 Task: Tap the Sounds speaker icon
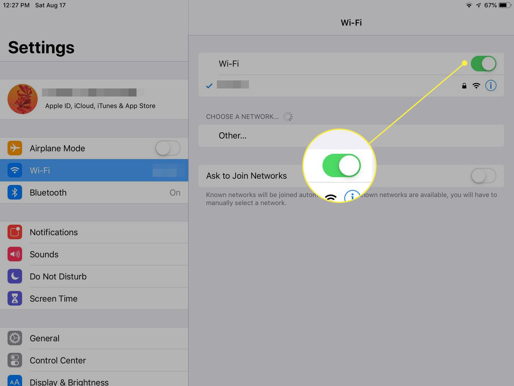point(15,254)
